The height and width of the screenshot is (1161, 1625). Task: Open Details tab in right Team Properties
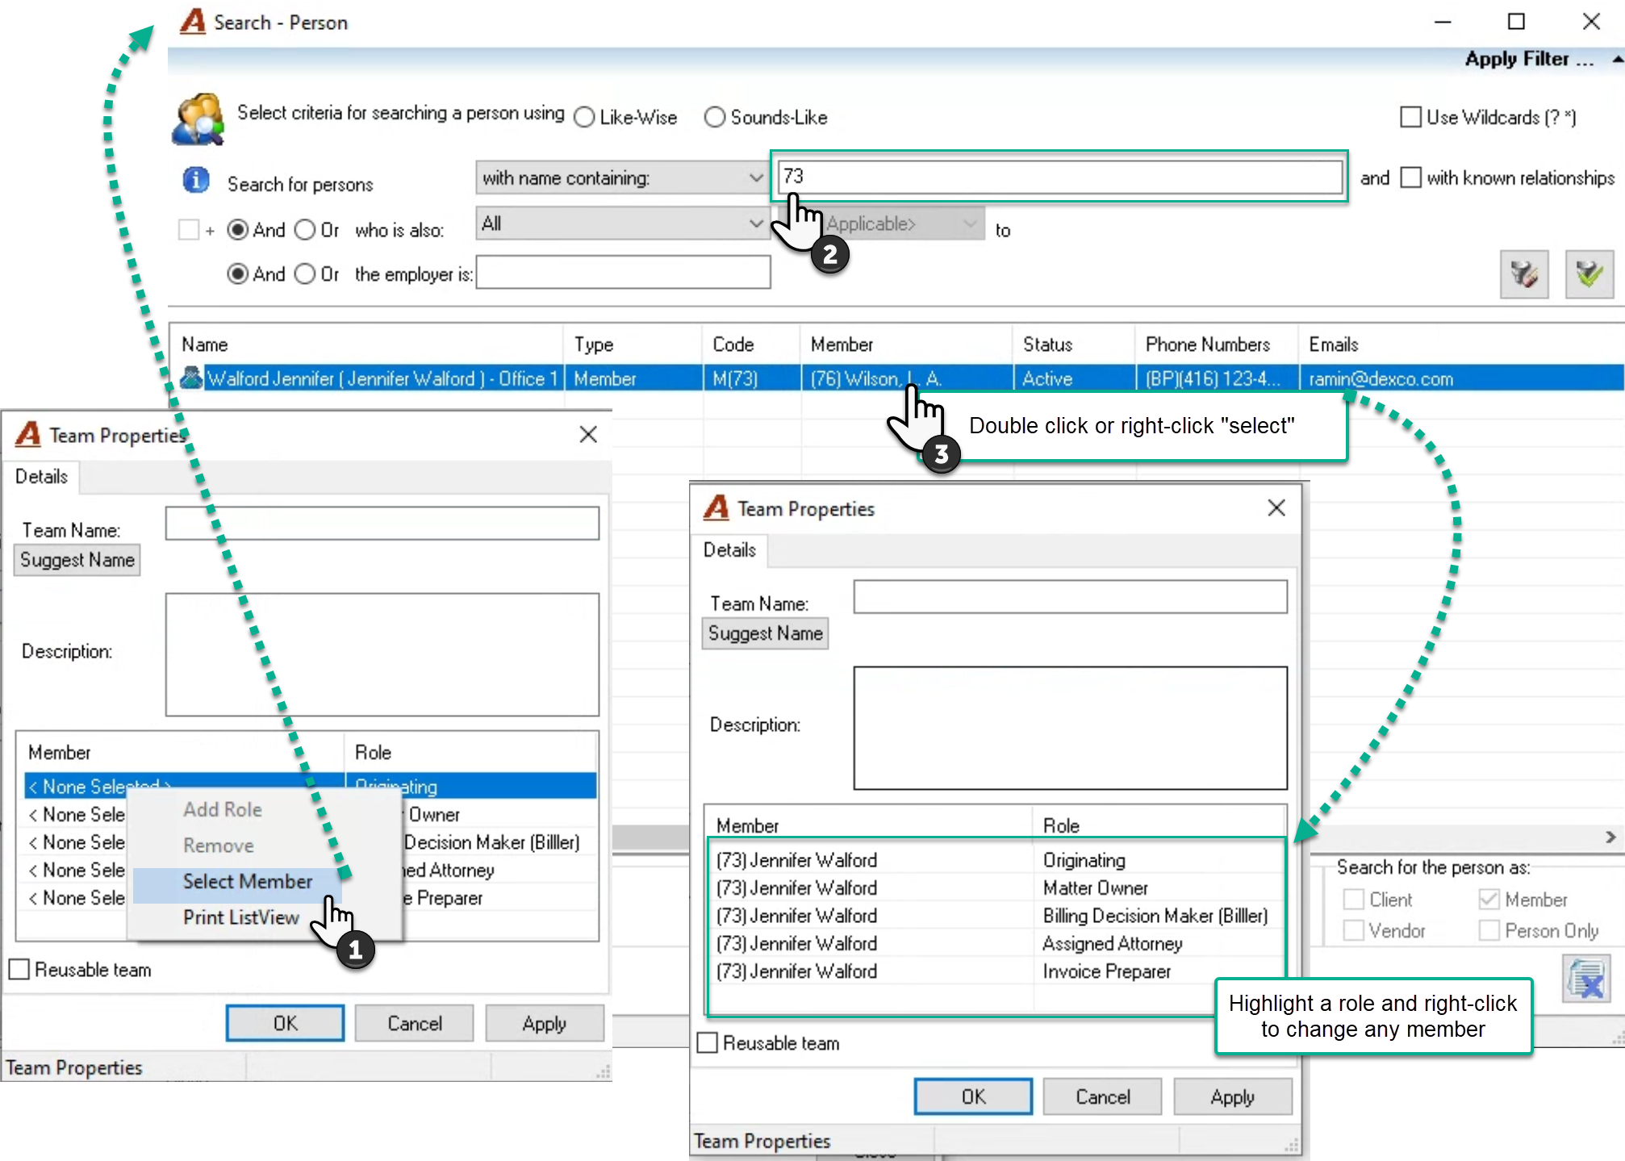click(x=729, y=550)
